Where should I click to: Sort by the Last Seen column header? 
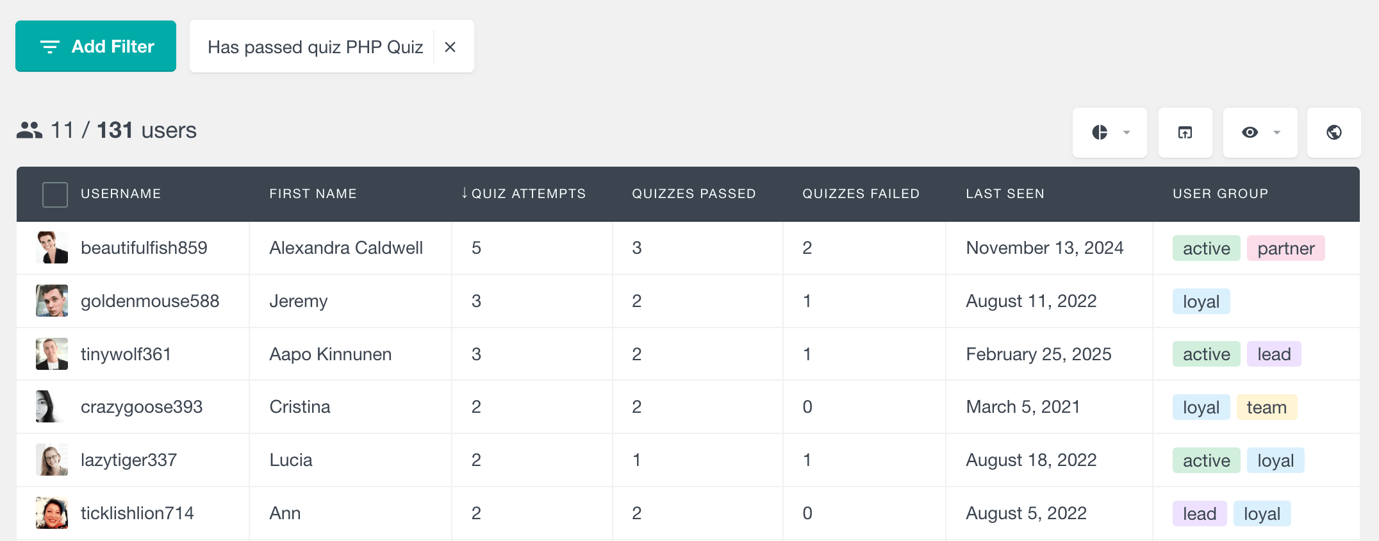[1005, 193]
